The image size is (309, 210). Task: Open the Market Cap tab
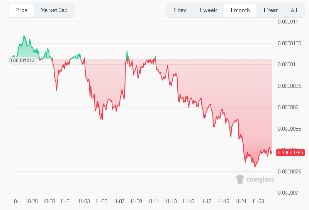(x=54, y=10)
